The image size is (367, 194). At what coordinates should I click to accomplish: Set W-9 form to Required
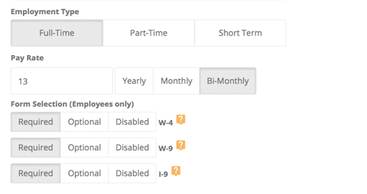click(36, 148)
